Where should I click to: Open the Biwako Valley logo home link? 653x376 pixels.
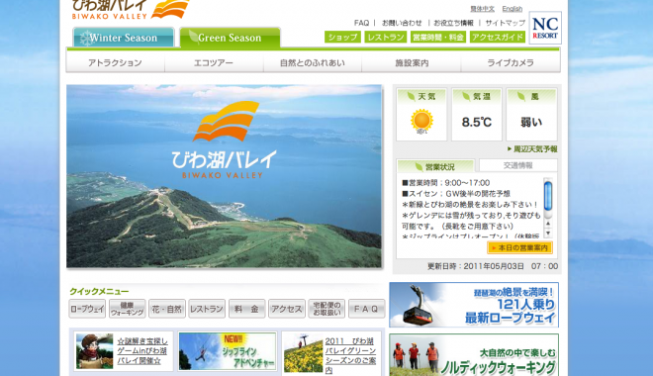click(x=131, y=10)
